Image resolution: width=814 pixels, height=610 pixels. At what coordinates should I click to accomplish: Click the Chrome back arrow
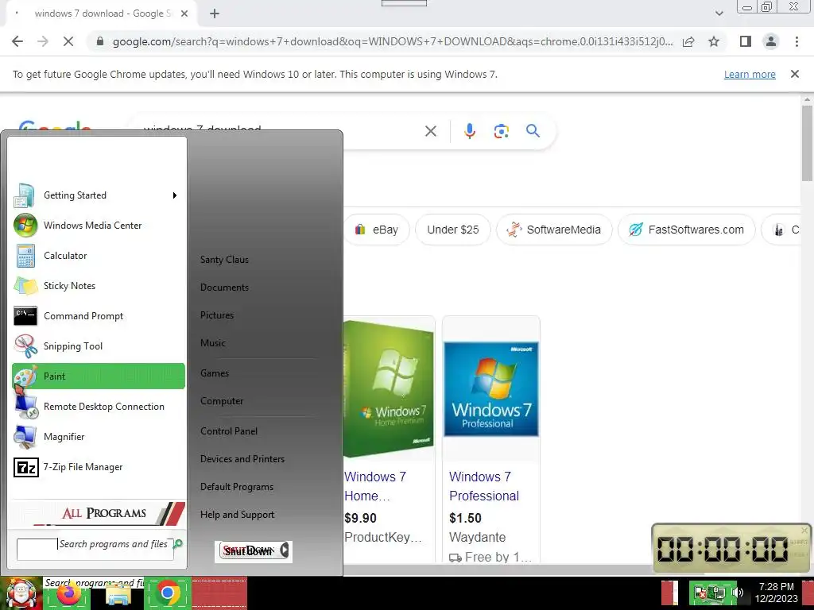tap(17, 41)
